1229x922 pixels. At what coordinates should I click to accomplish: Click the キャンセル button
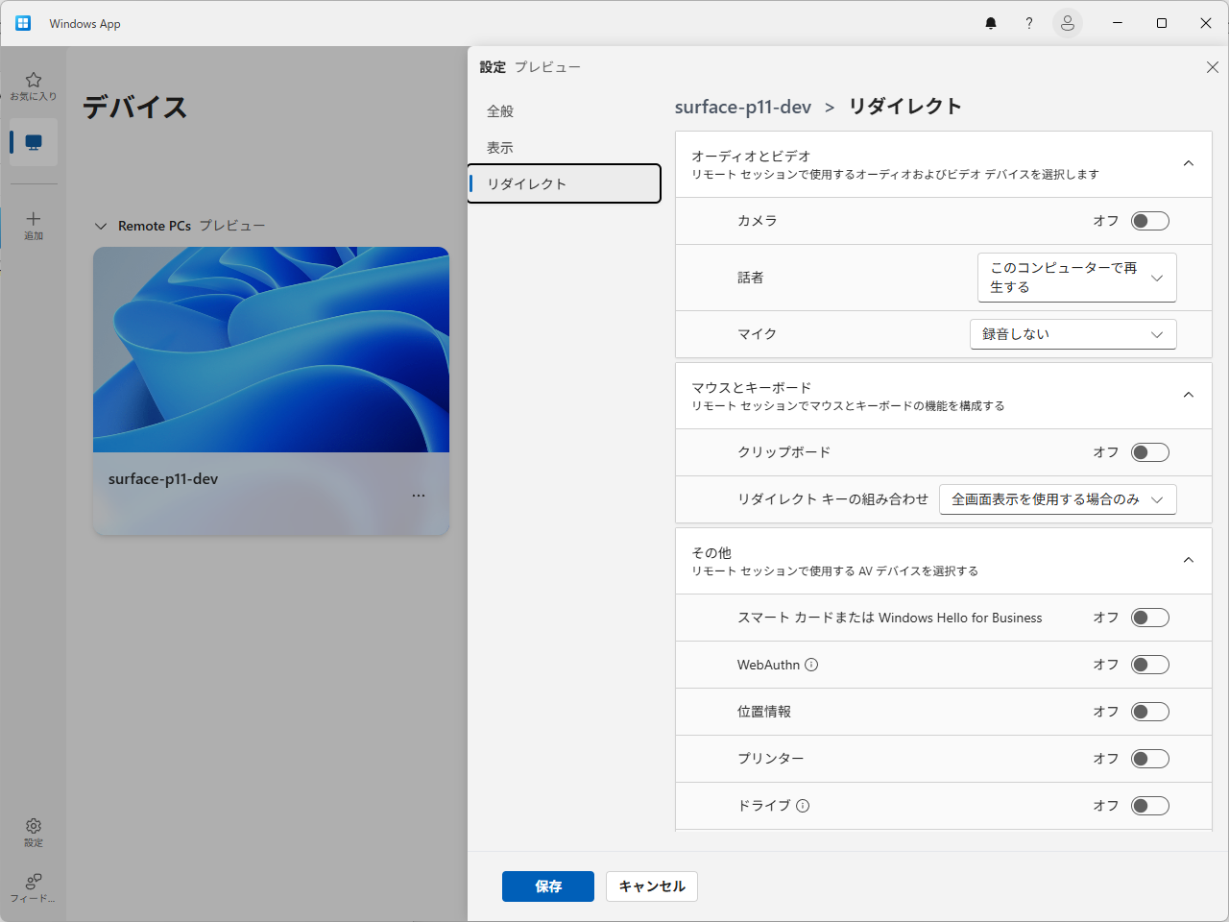[x=652, y=886]
